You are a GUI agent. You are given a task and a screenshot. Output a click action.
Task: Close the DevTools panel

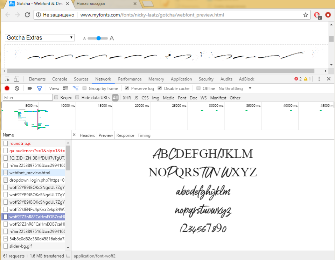tap(329, 79)
